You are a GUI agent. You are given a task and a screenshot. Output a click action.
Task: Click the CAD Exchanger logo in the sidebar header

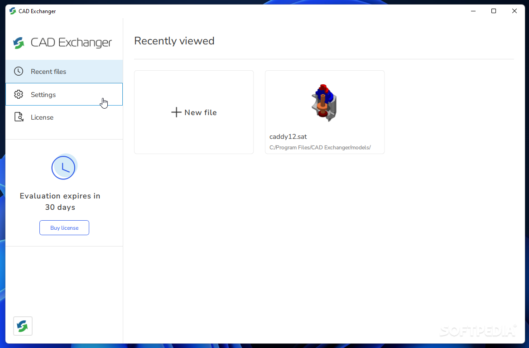click(x=63, y=43)
